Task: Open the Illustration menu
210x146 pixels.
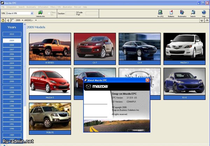Action: [67, 7]
